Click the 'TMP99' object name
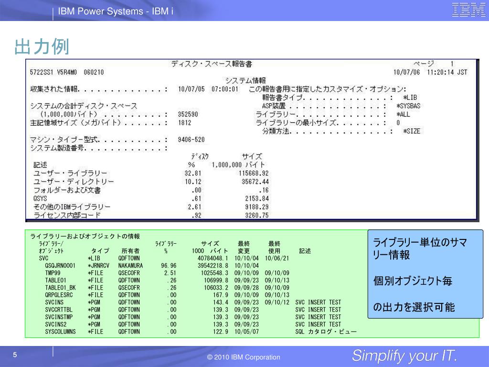Viewport: 489px width, 367px height. click(x=53, y=273)
